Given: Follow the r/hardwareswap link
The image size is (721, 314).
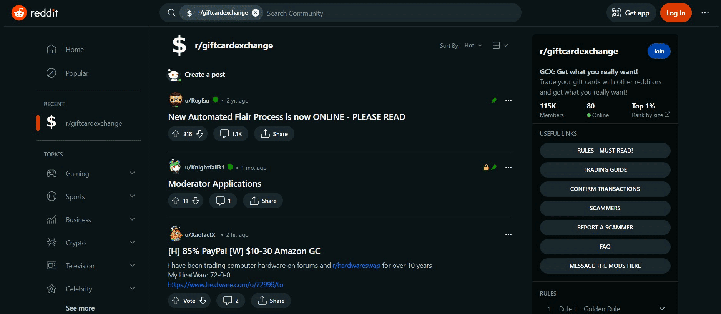Looking at the screenshot, I should pos(356,266).
